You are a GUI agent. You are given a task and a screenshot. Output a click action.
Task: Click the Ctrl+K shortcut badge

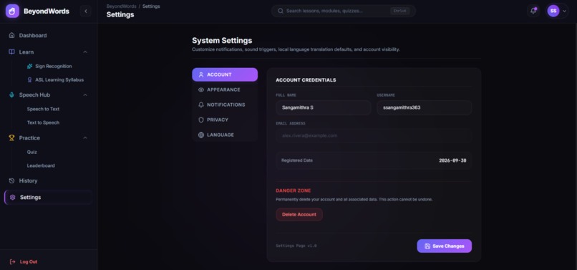pos(399,11)
